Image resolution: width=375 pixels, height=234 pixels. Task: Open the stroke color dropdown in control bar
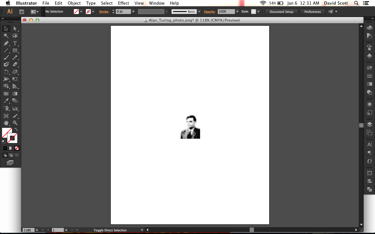pos(93,12)
